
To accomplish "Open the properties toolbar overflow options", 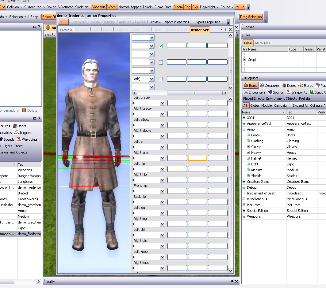I will point(228,22).
